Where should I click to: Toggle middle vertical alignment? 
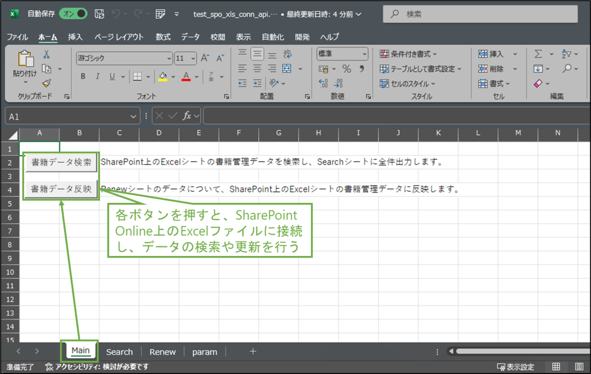point(257,54)
